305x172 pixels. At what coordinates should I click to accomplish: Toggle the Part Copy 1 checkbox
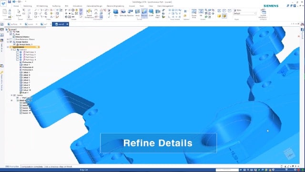click(18, 52)
